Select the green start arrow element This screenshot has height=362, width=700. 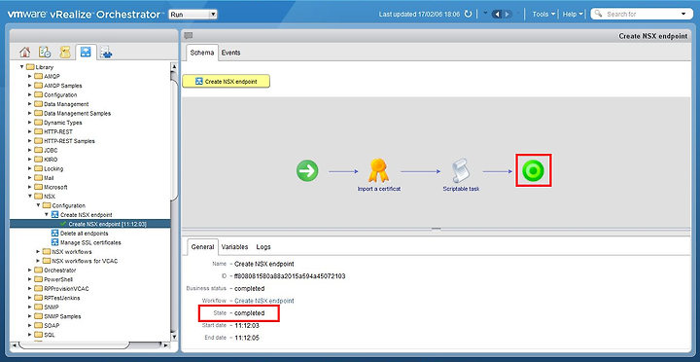tap(307, 171)
